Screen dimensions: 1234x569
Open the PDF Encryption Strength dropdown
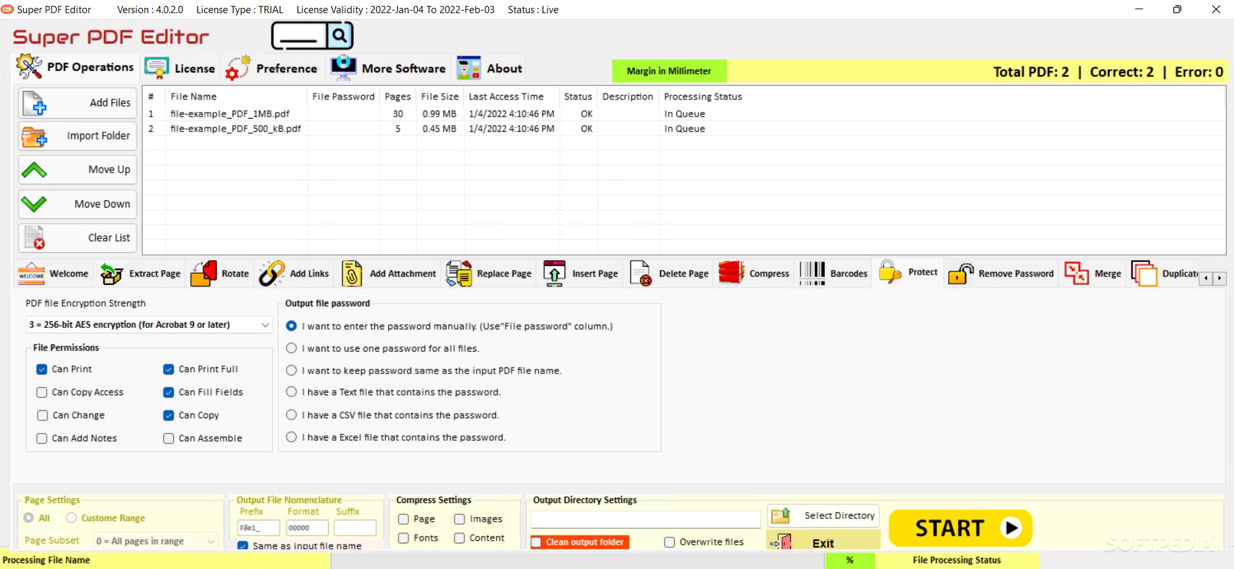(x=149, y=325)
